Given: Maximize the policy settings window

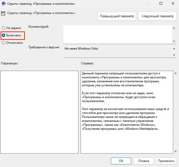Looking at the screenshot, I should click(161, 3).
